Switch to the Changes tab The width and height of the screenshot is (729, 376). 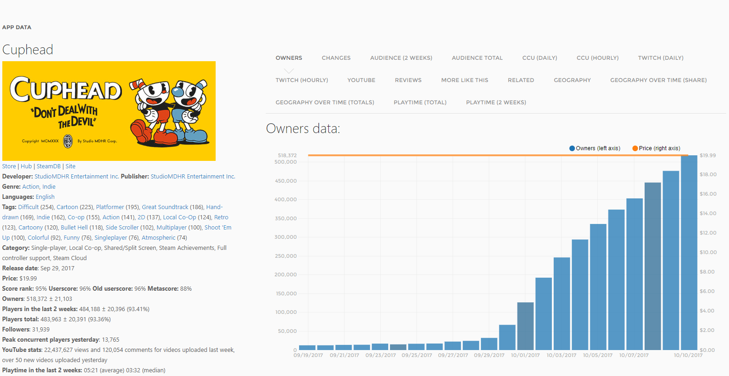[x=336, y=58]
